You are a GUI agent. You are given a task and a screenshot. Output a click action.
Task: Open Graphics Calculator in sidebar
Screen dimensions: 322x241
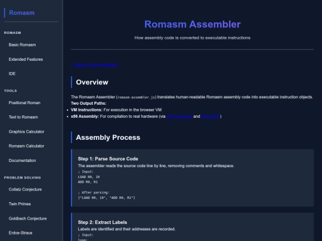[26, 132]
